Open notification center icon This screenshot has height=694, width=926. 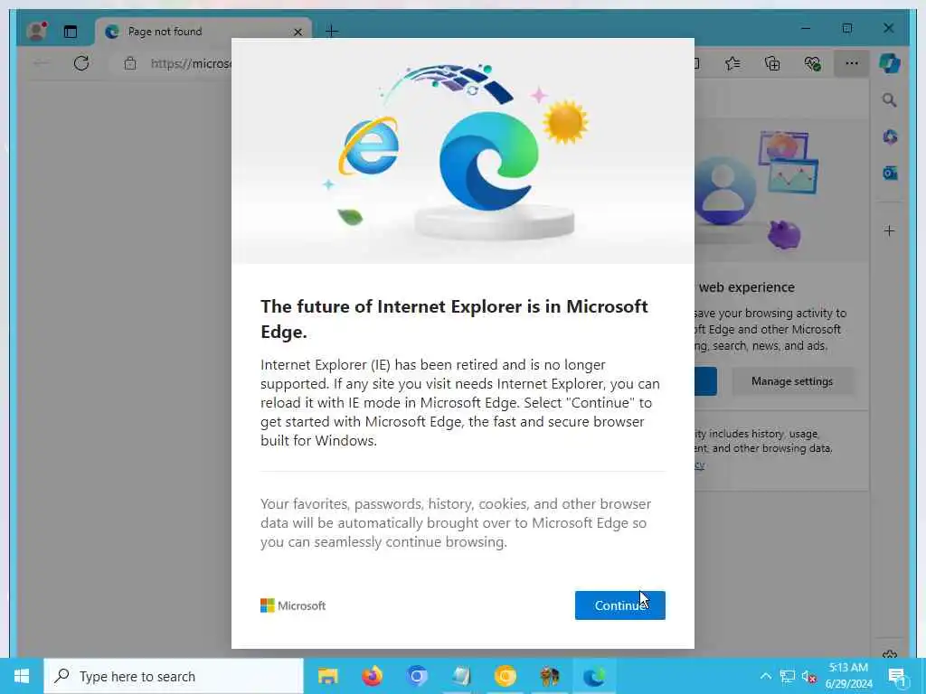(x=897, y=677)
